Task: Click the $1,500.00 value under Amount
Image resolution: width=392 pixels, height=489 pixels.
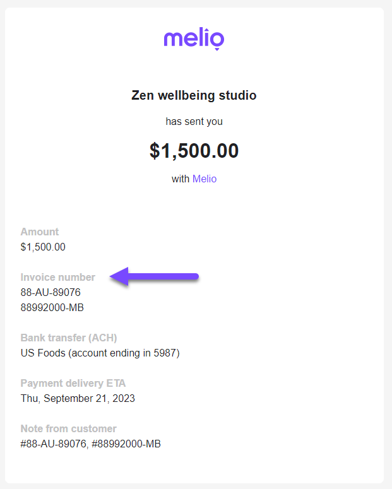Action: tap(43, 247)
